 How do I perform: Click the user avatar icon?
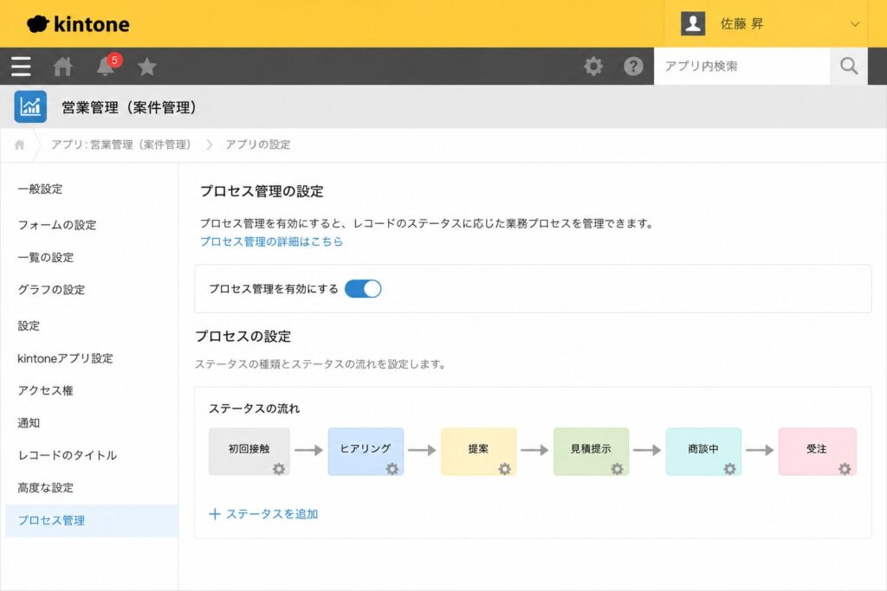(692, 23)
